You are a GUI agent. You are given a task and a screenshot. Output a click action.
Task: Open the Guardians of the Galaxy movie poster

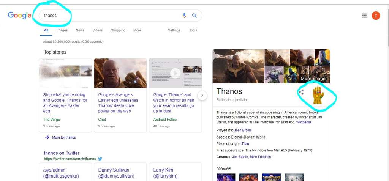[271, 177]
